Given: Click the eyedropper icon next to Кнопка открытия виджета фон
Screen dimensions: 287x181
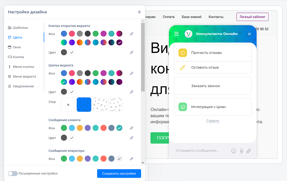Looking at the screenshot, I should coord(131,34).
